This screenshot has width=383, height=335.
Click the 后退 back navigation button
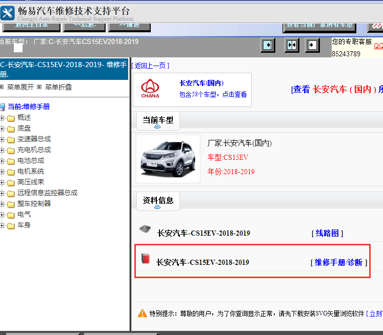click(x=84, y=27)
